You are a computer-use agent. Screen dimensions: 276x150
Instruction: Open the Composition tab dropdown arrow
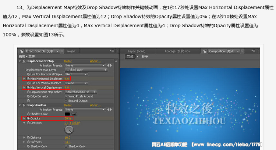click(238, 51)
